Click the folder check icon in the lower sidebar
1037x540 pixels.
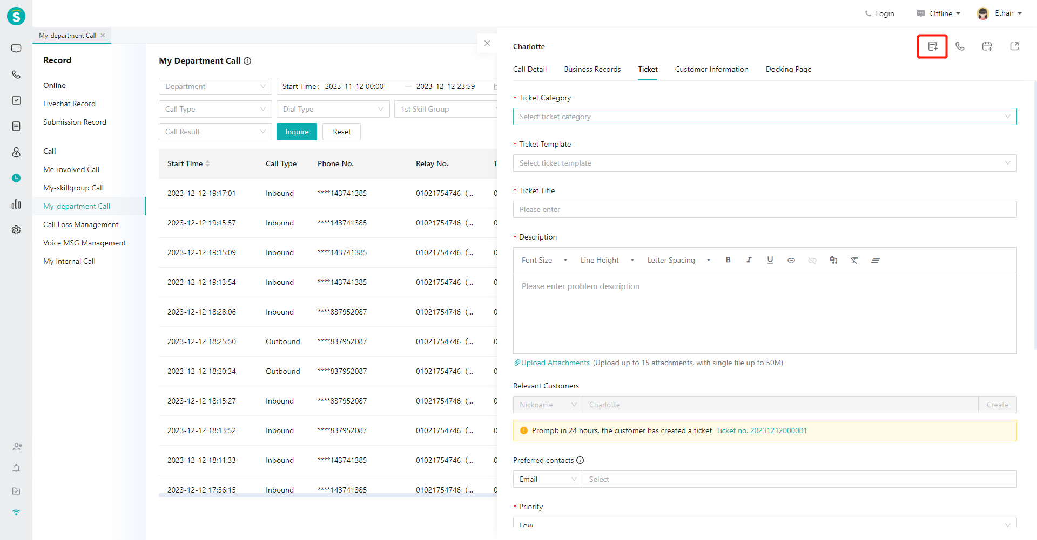[16, 491]
